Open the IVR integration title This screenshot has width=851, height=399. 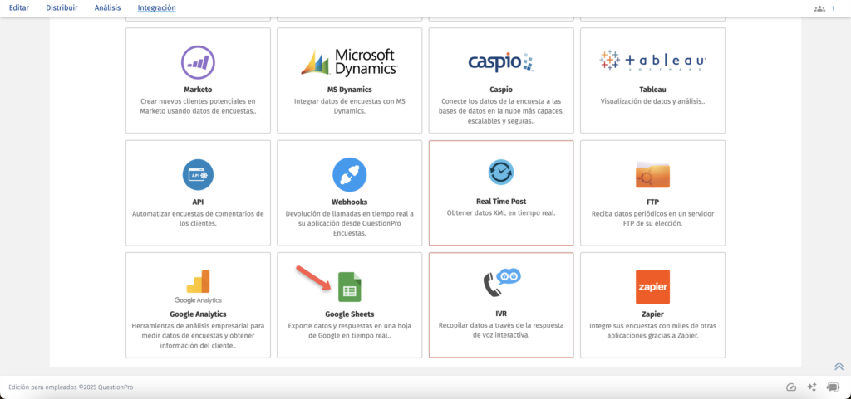pos(501,314)
